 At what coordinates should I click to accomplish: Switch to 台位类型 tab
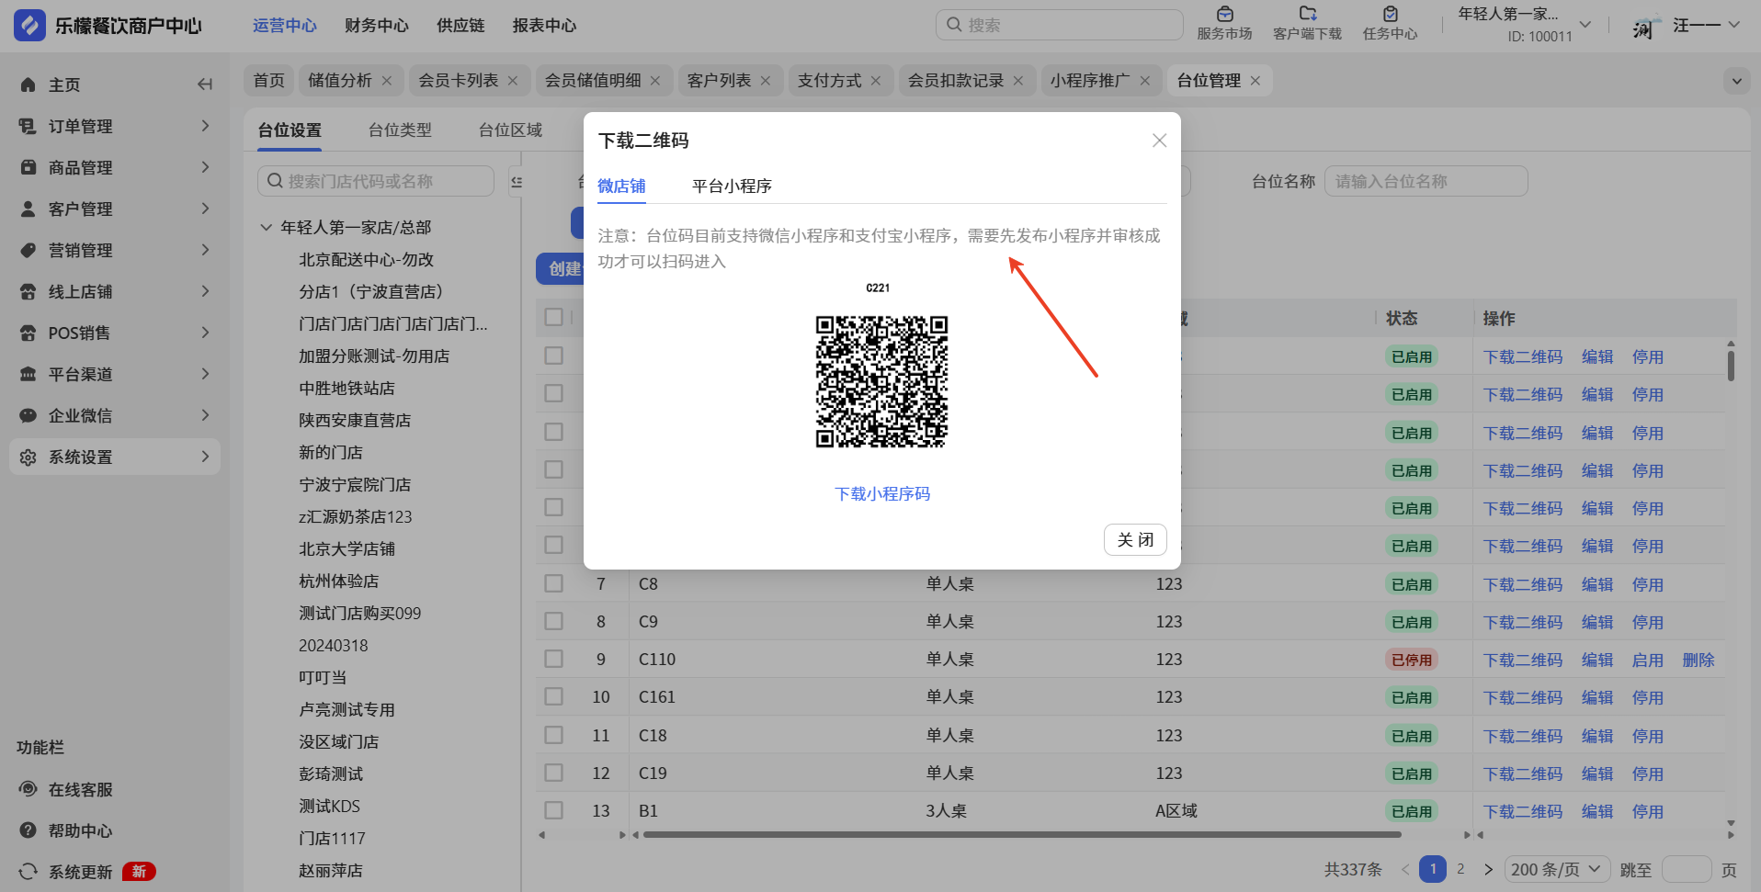coord(400,130)
